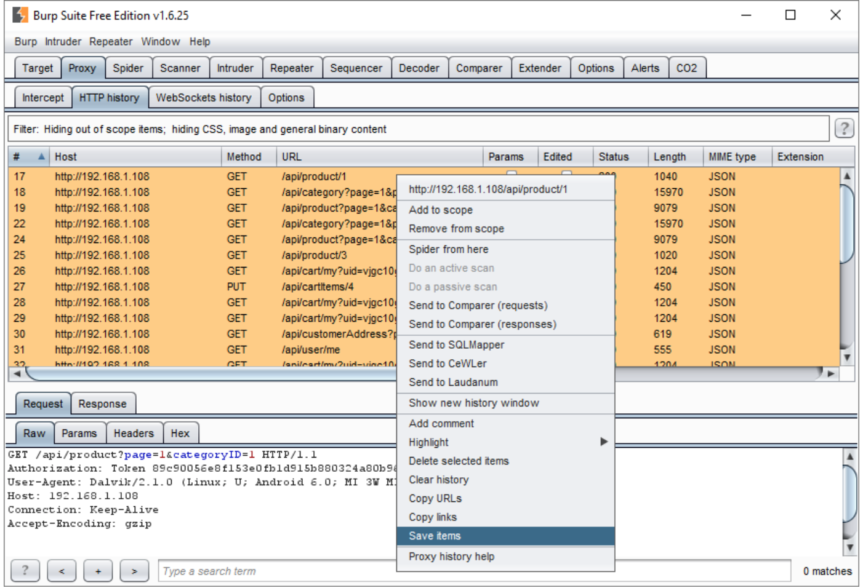The height and width of the screenshot is (588, 863).
Task: Choose Proxy history help
Action: click(505, 556)
